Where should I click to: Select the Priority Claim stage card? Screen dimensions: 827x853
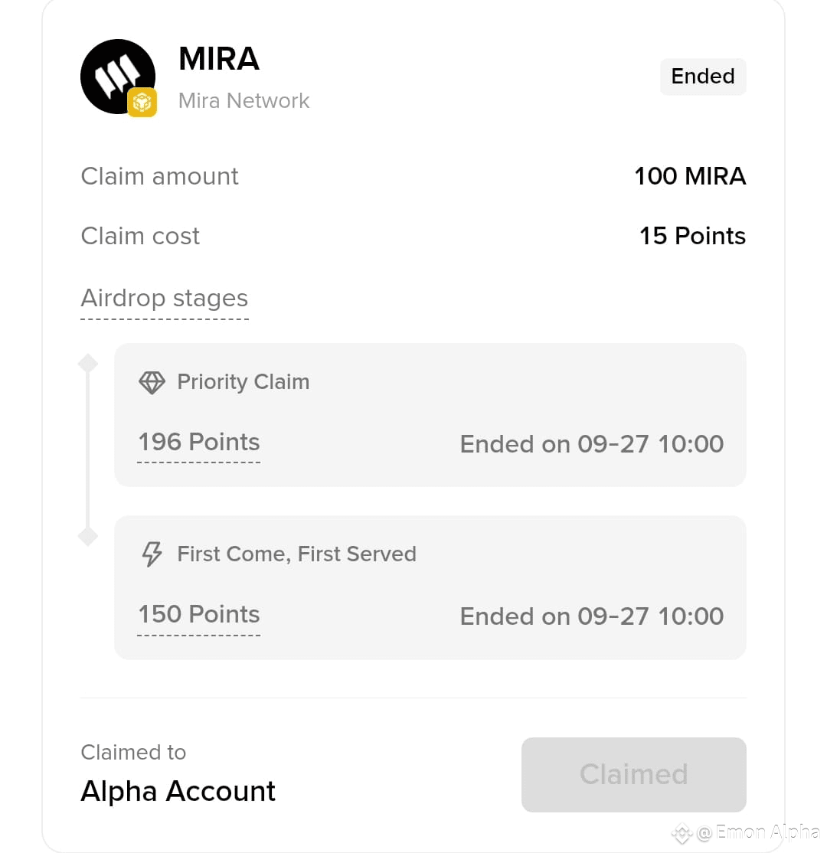(430, 414)
